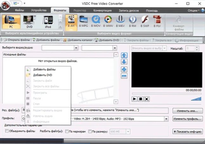Select the PC device icon

11,22
